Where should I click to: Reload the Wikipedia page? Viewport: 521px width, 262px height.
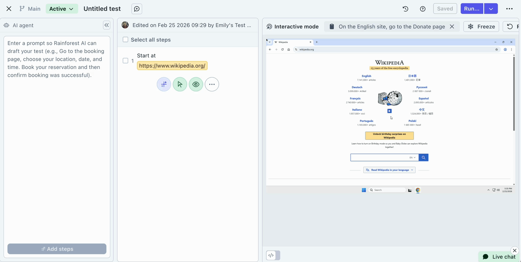click(x=283, y=49)
